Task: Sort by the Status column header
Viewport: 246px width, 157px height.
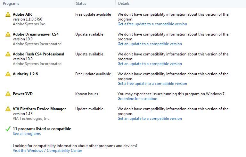Action: coord(81,4)
